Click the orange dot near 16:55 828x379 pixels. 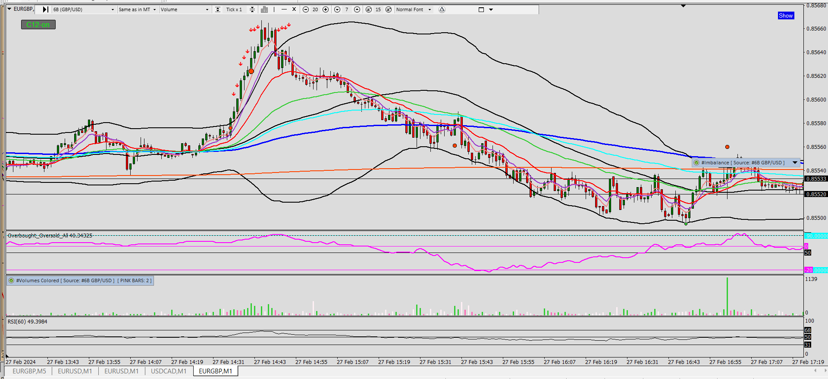[x=727, y=147]
